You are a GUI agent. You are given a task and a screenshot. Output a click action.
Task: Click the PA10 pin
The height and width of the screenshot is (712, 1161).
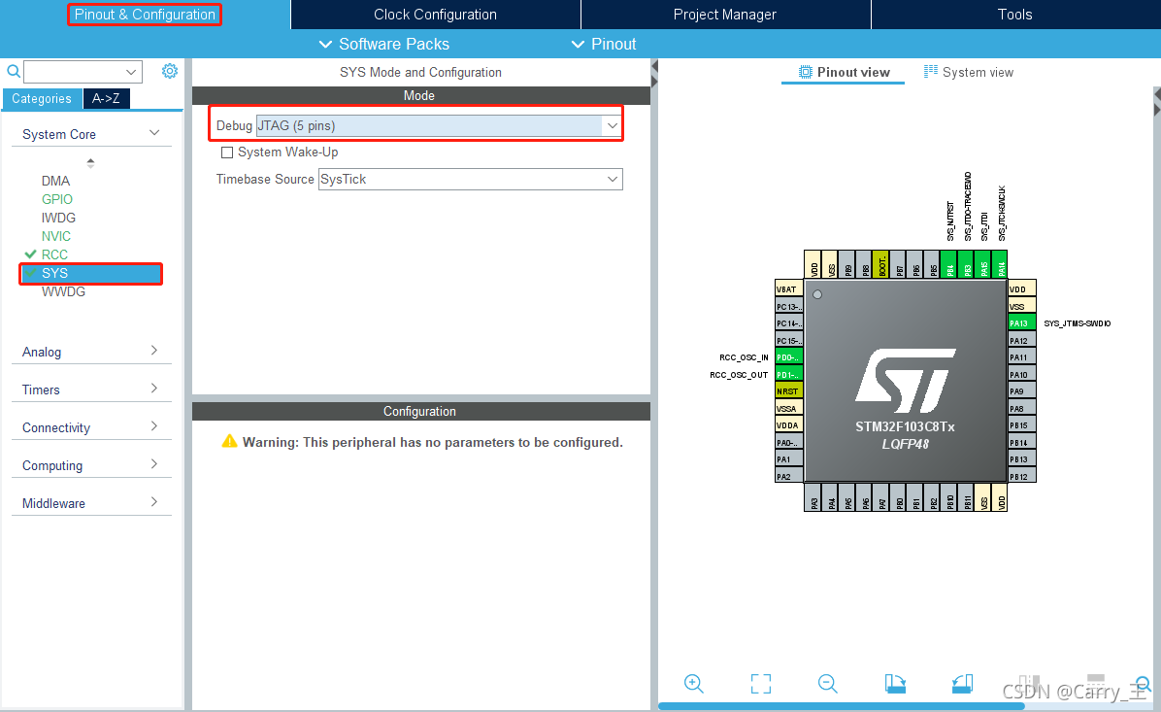point(1022,374)
